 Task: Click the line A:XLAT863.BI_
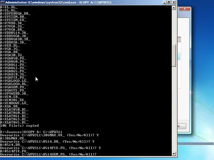tap(14, 119)
